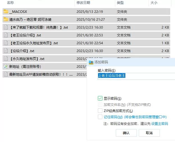Select the 【论坛介绍】.txt document icon

click(x=6, y=51)
